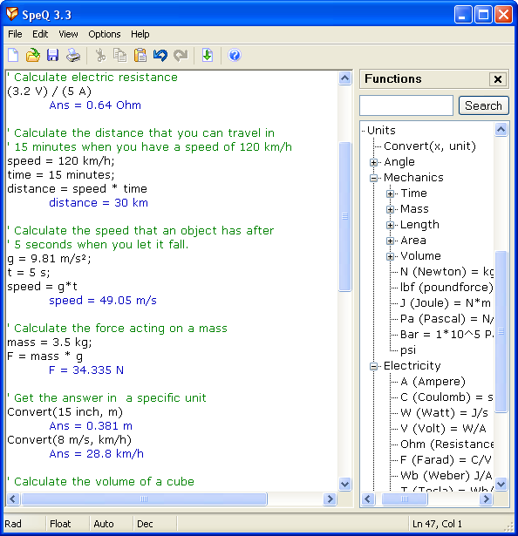This screenshot has height=536, width=518.
Task: Close the Functions panel
Action: pos(498,79)
